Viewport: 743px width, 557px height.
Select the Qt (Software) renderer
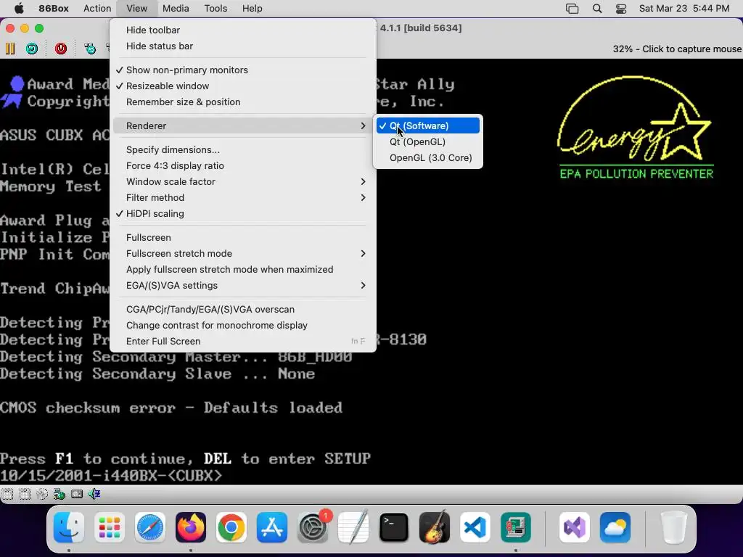(x=428, y=126)
